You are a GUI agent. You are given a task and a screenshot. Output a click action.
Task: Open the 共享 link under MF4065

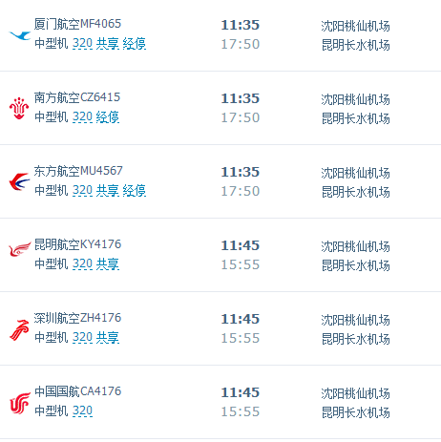[x=107, y=44]
